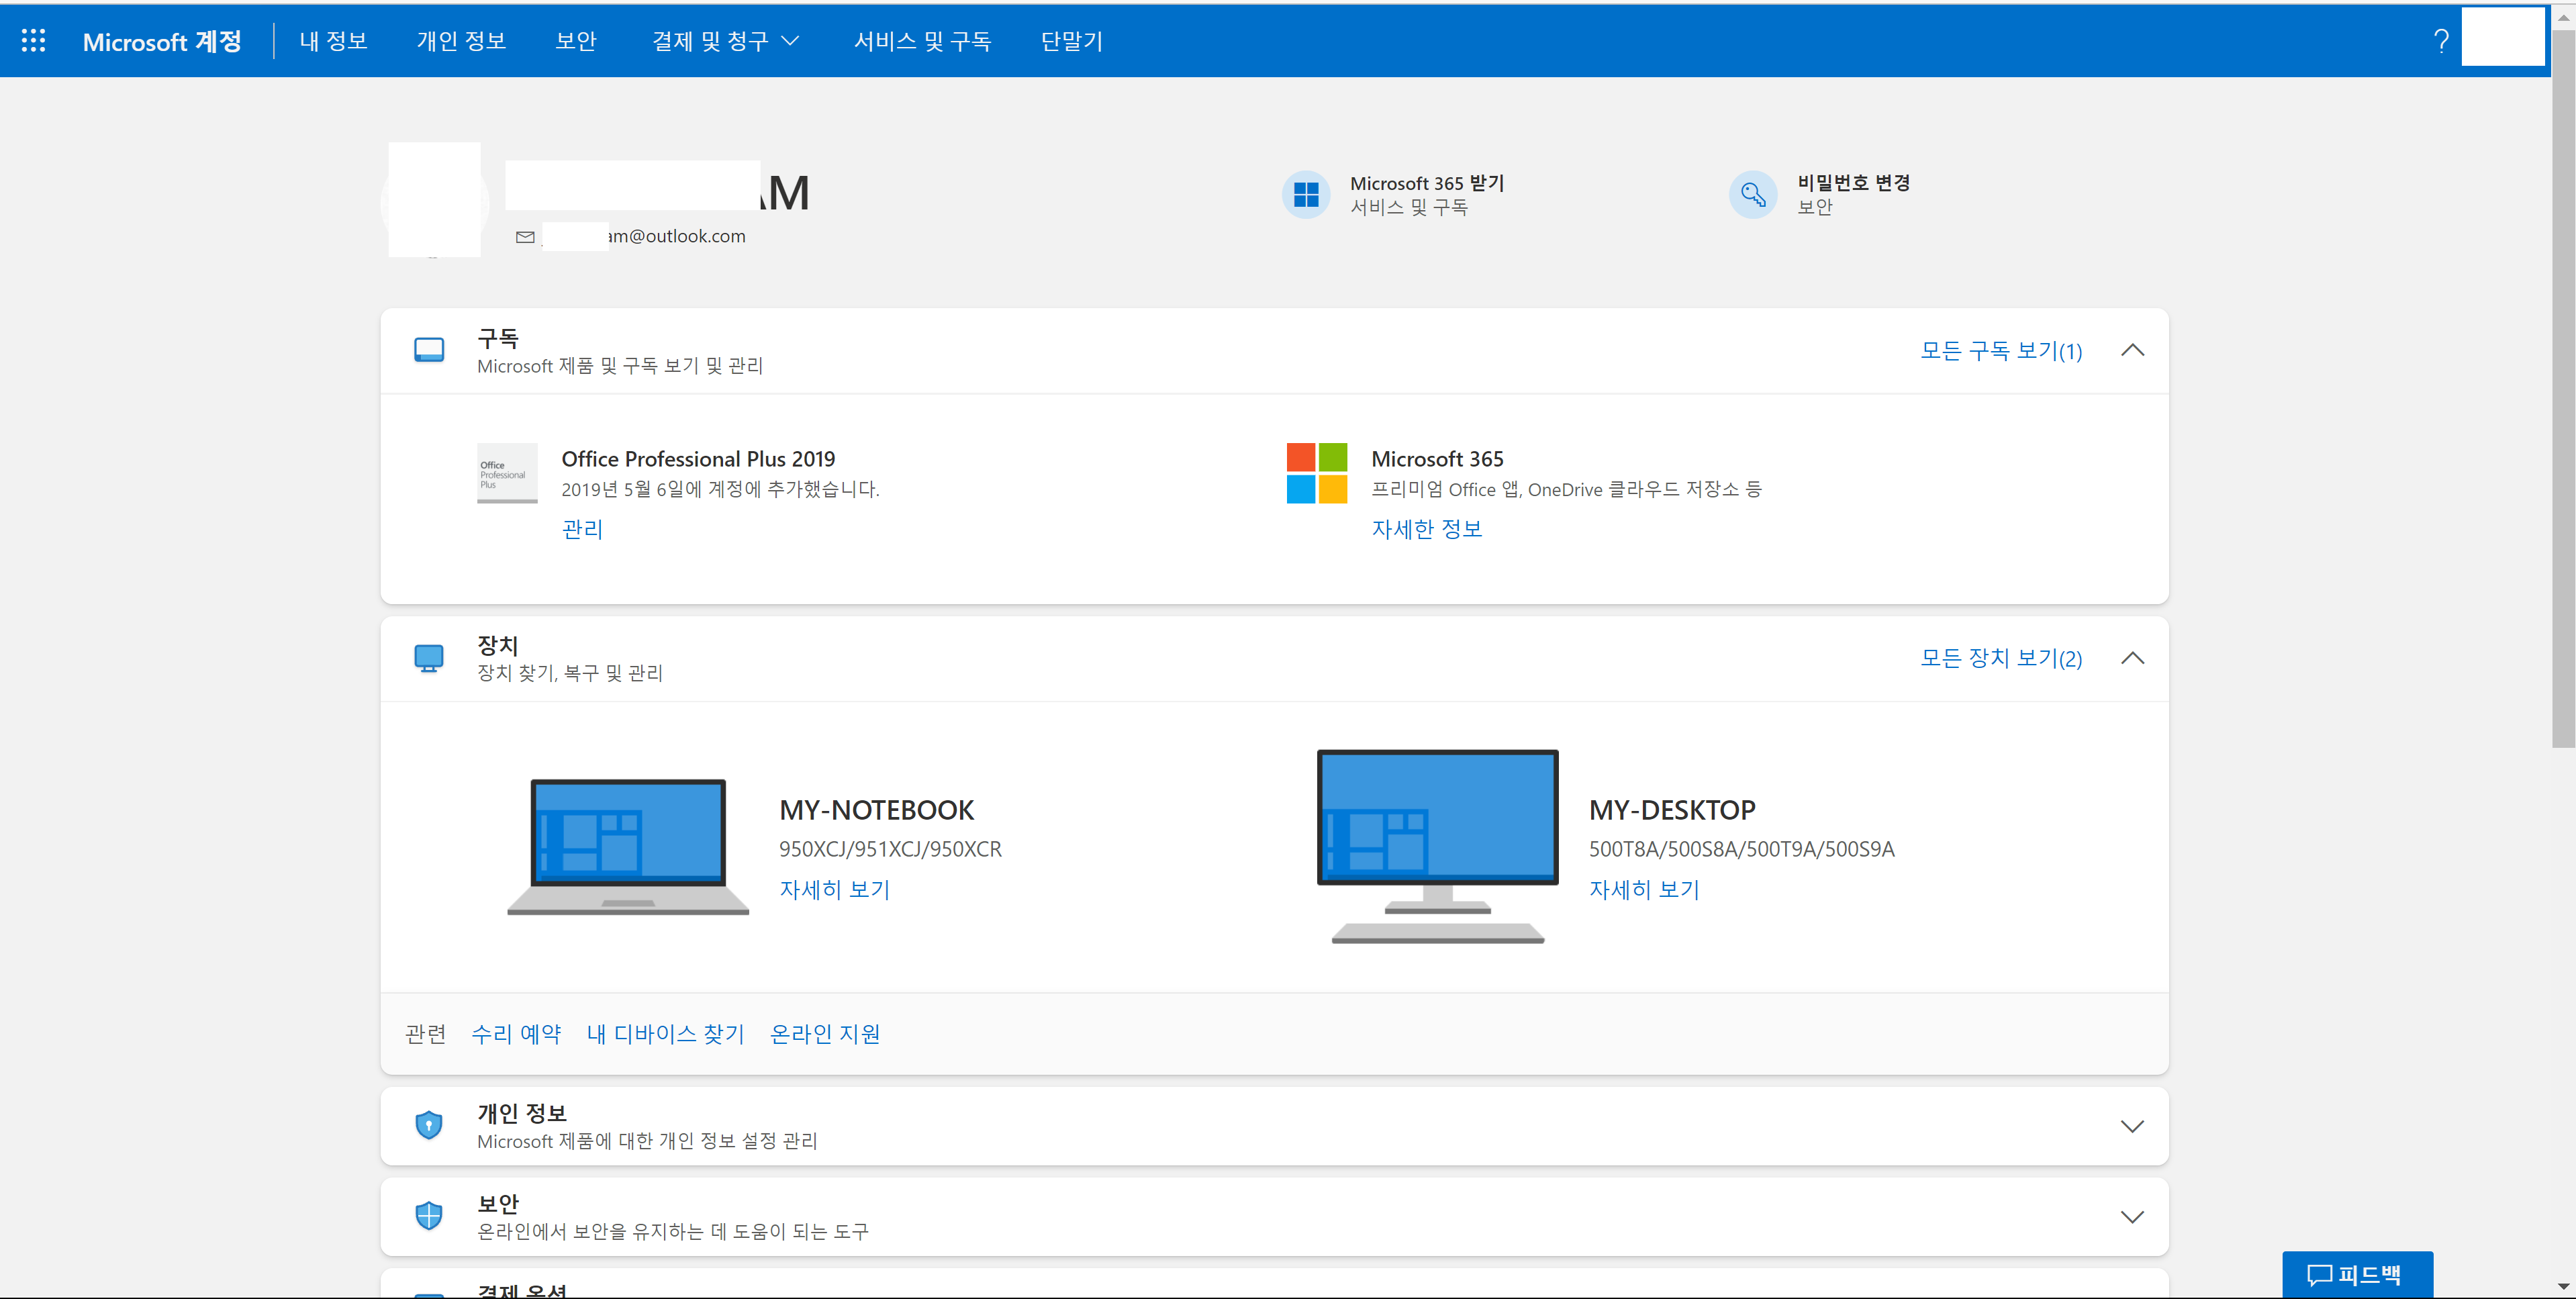Click the account avatar in header
Image resolution: width=2576 pixels, height=1299 pixels.
pos(2502,37)
